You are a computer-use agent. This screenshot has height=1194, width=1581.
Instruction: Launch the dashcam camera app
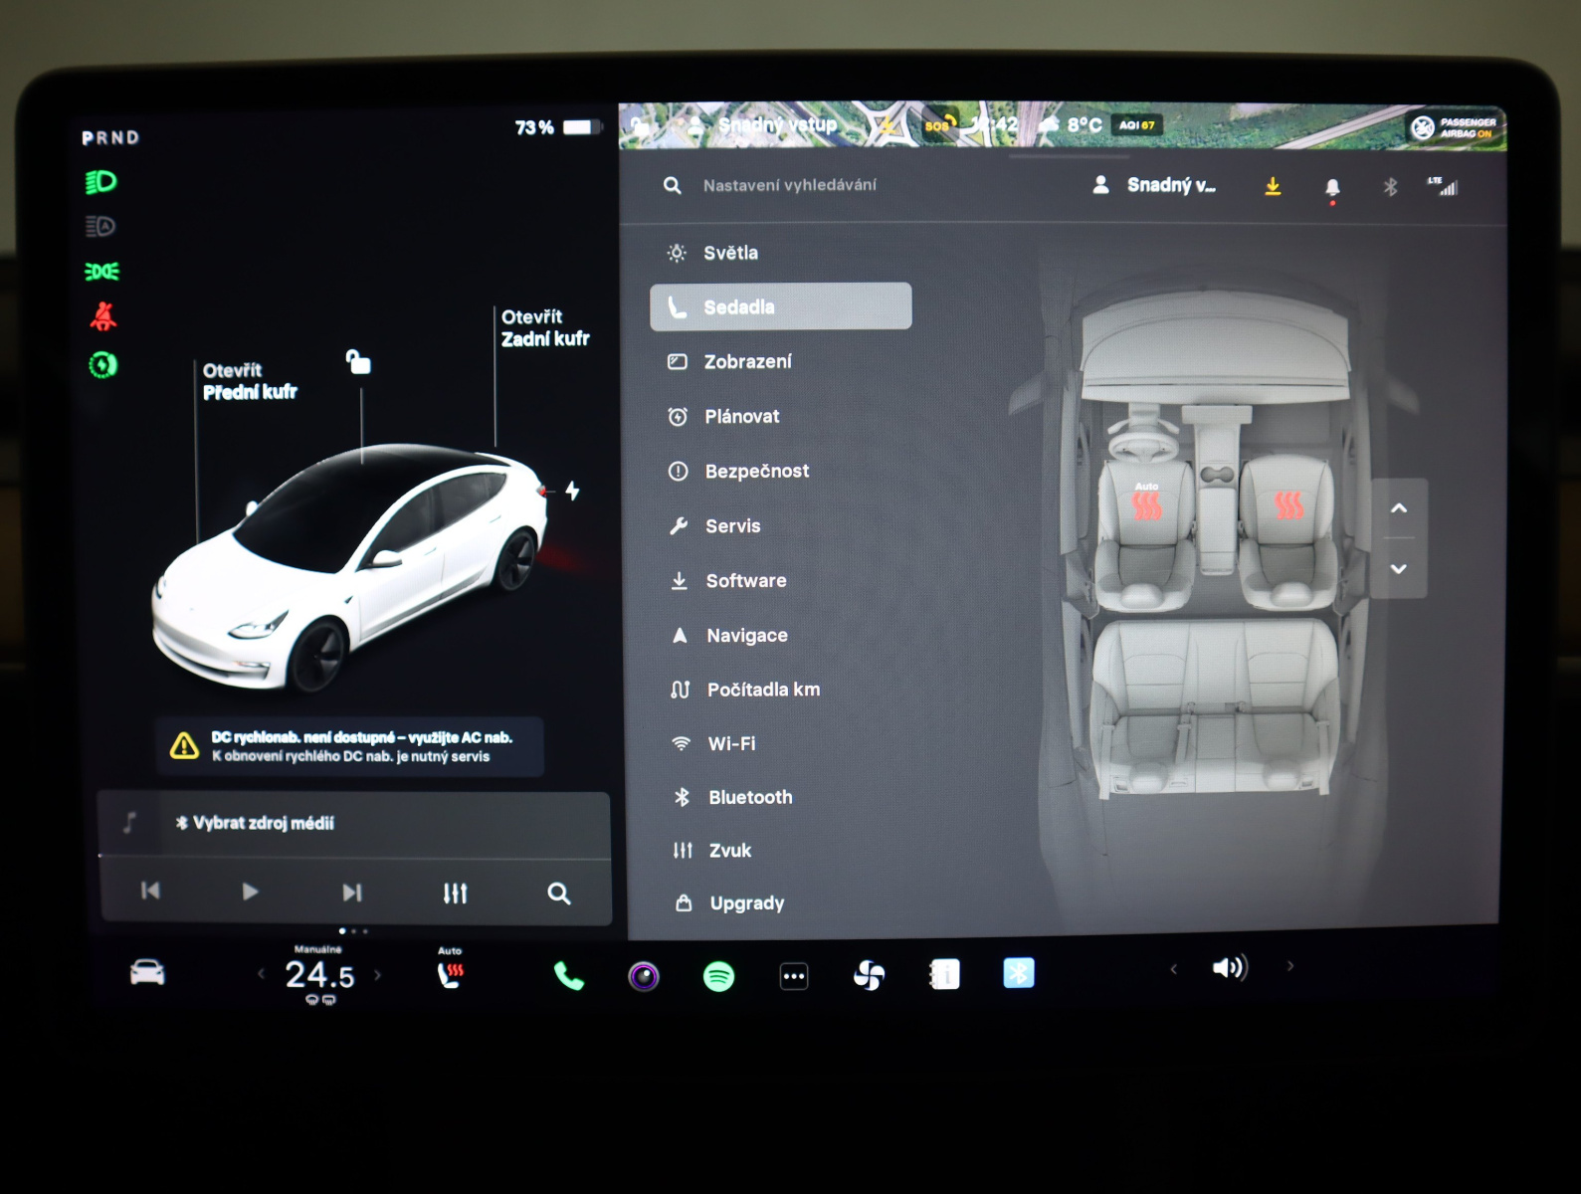pyautogui.click(x=644, y=976)
